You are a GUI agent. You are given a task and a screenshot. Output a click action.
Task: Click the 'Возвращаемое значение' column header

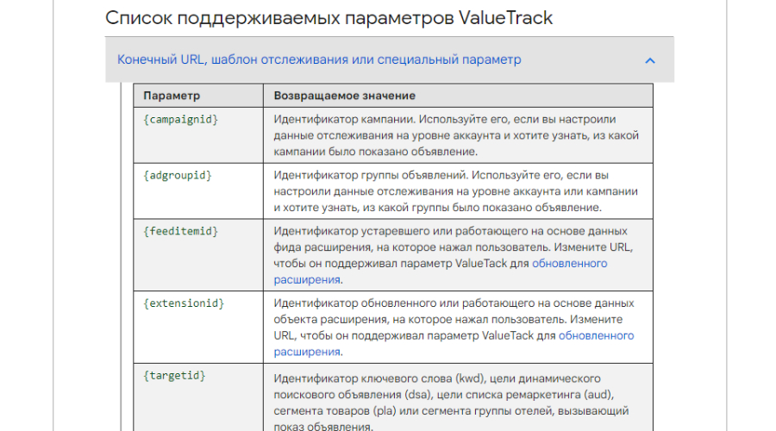[x=344, y=95]
